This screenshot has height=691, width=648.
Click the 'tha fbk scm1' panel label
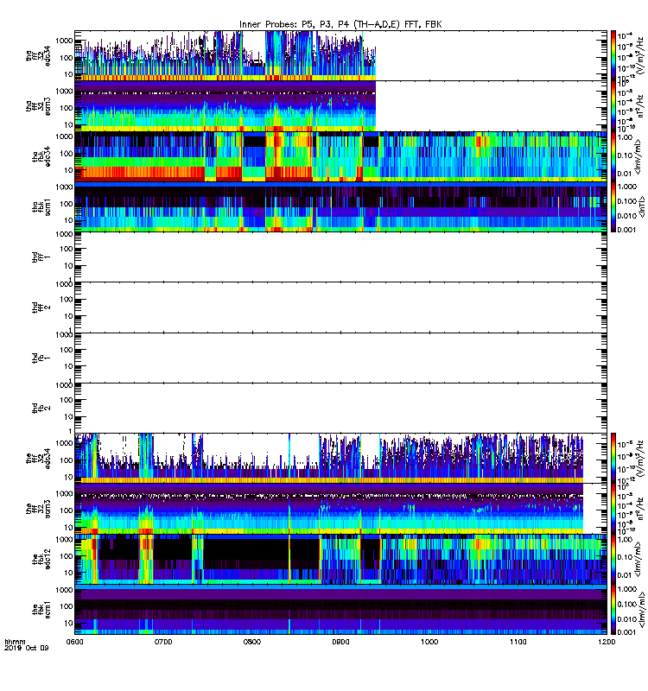(x=41, y=206)
